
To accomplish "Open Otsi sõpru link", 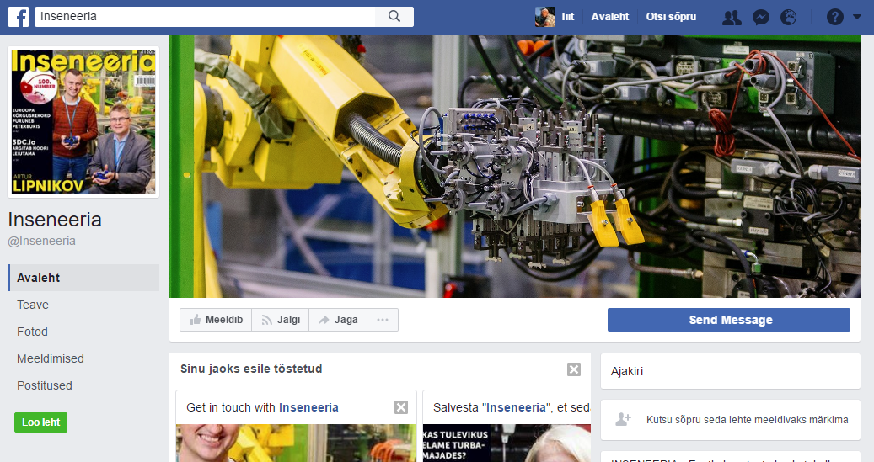I will (671, 17).
